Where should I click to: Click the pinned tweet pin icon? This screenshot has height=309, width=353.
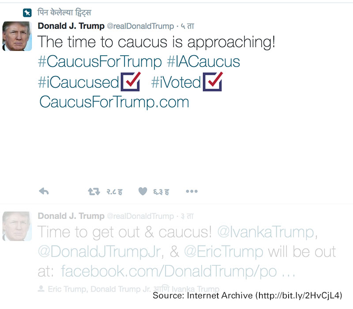pyautogui.click(x=28, y=13)
